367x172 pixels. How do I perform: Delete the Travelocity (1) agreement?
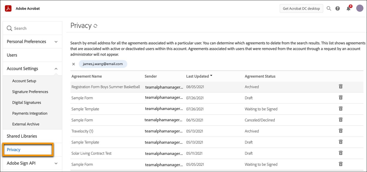(341, 131)
